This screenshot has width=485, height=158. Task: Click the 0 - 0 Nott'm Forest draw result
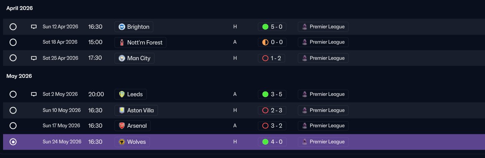coord(272,42)
